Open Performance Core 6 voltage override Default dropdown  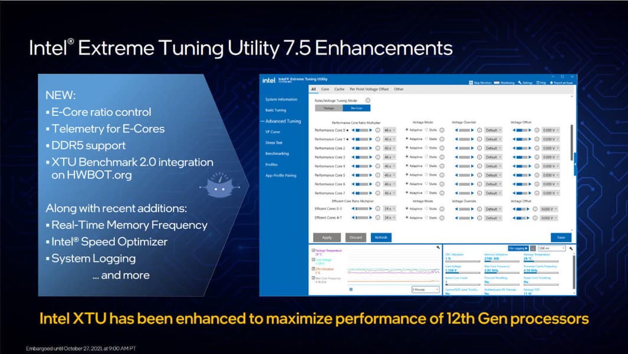[x=493, y=184]
